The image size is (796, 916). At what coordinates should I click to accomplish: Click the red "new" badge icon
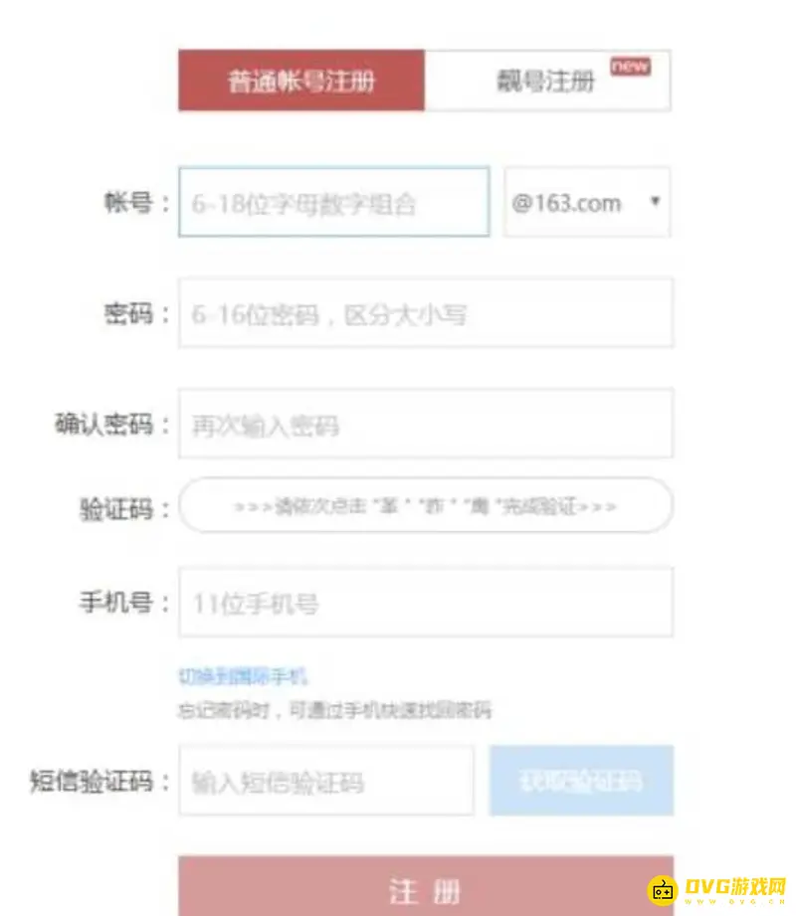pyautogui.click(x=631, y=66)
